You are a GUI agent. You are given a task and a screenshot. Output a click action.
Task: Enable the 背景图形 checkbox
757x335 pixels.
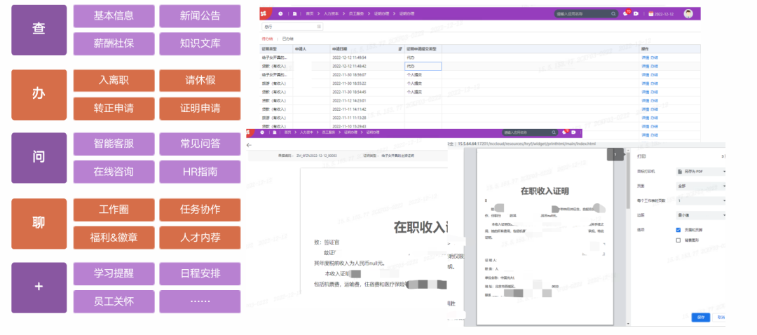[678, 240]
